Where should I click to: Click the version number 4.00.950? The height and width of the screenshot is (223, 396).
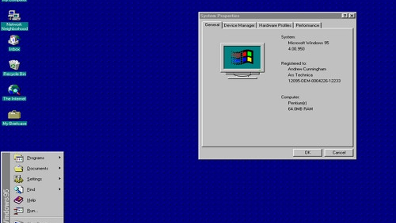coord(296,49)
